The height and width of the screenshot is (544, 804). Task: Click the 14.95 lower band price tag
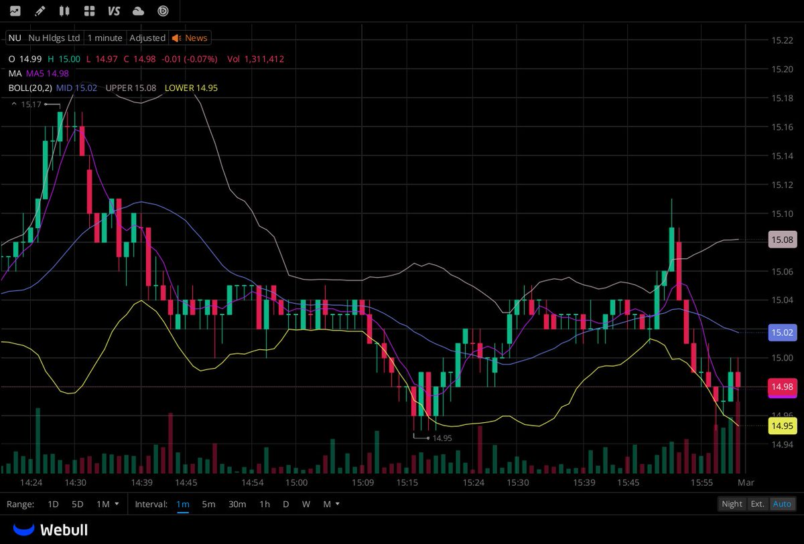(x=783, y=426)
